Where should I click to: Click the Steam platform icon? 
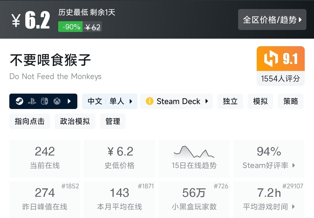pos(19,101)
